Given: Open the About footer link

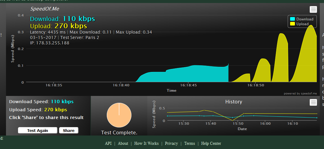Looking at the screenshot, I should tap(123, 143).
